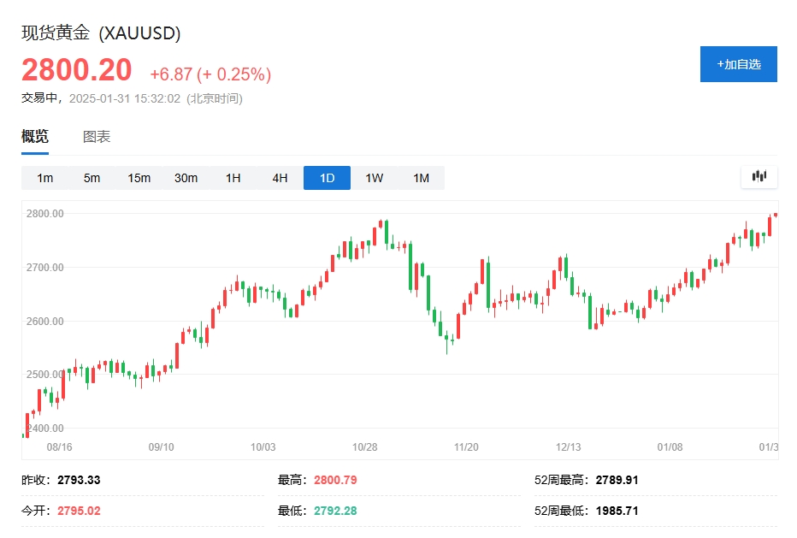Switch chart to 4H interval
Screen dimensions: 797x538
point(280,177)
